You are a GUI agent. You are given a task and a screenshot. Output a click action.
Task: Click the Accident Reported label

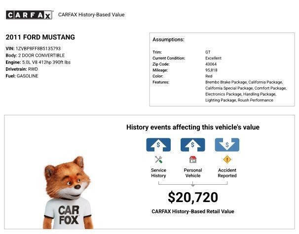227,173
